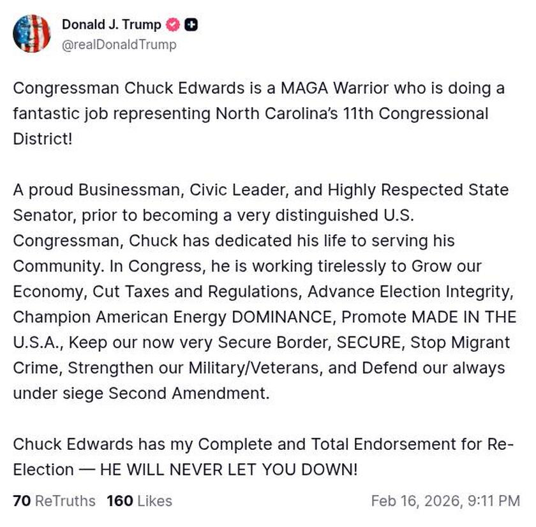
Task: View the 160 Likes list
Action: [x=139, y=501]
